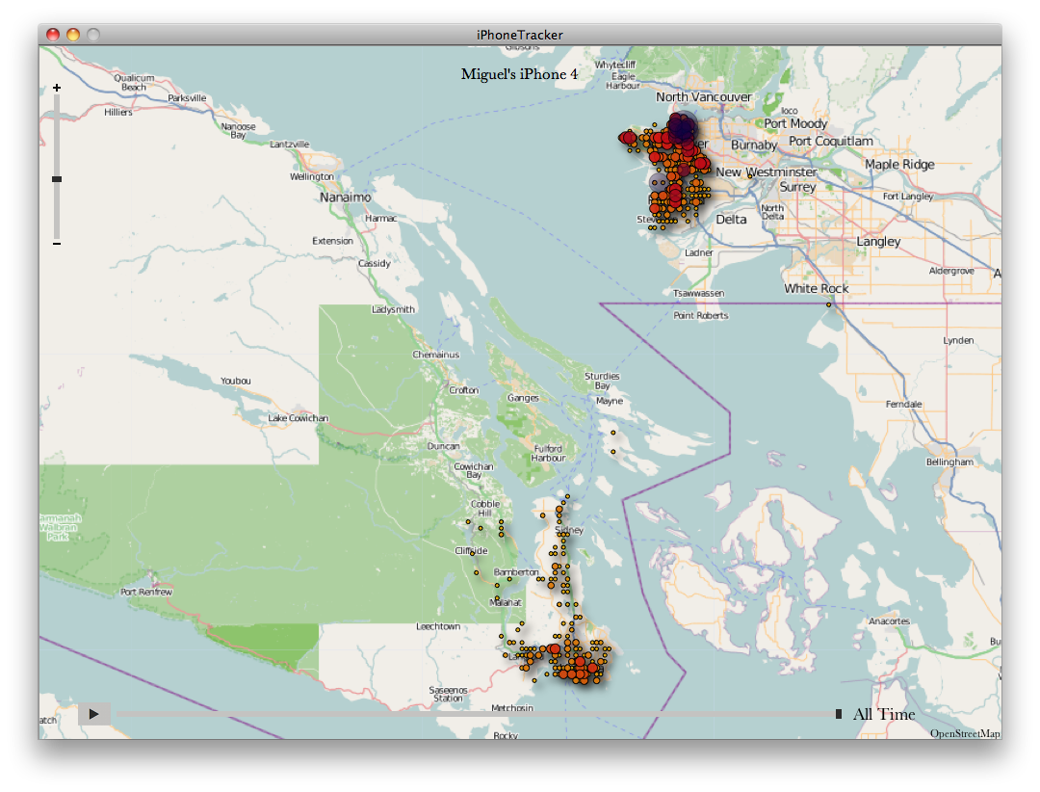Viewport: 1040px width, 792px height.
Task: Click the Leechtown map label
Action: tap(438, 626)
